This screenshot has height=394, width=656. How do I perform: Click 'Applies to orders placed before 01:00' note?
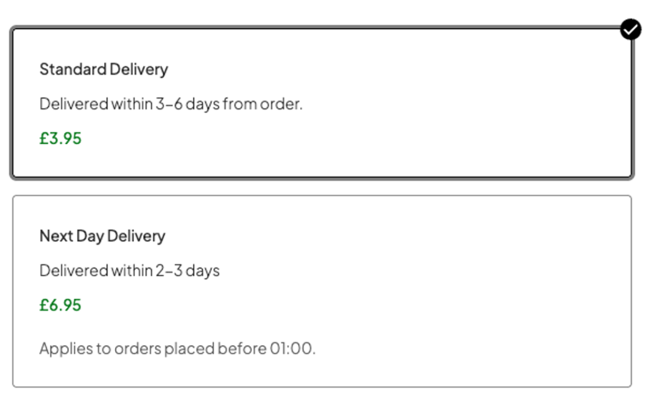click(x=177, y=349)
